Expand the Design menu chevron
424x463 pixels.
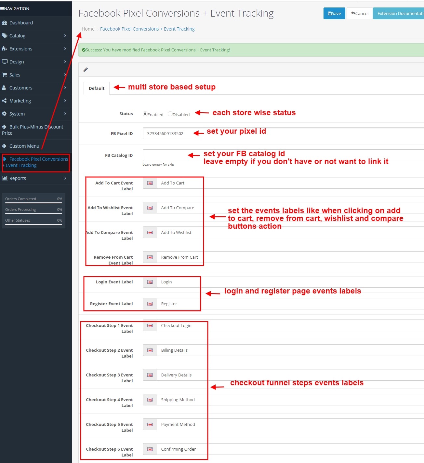tap(65, 62)
